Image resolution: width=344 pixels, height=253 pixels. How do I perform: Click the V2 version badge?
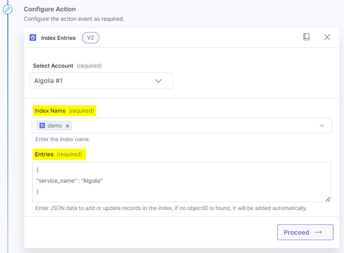pyautogui.click(x=91, y=38)
